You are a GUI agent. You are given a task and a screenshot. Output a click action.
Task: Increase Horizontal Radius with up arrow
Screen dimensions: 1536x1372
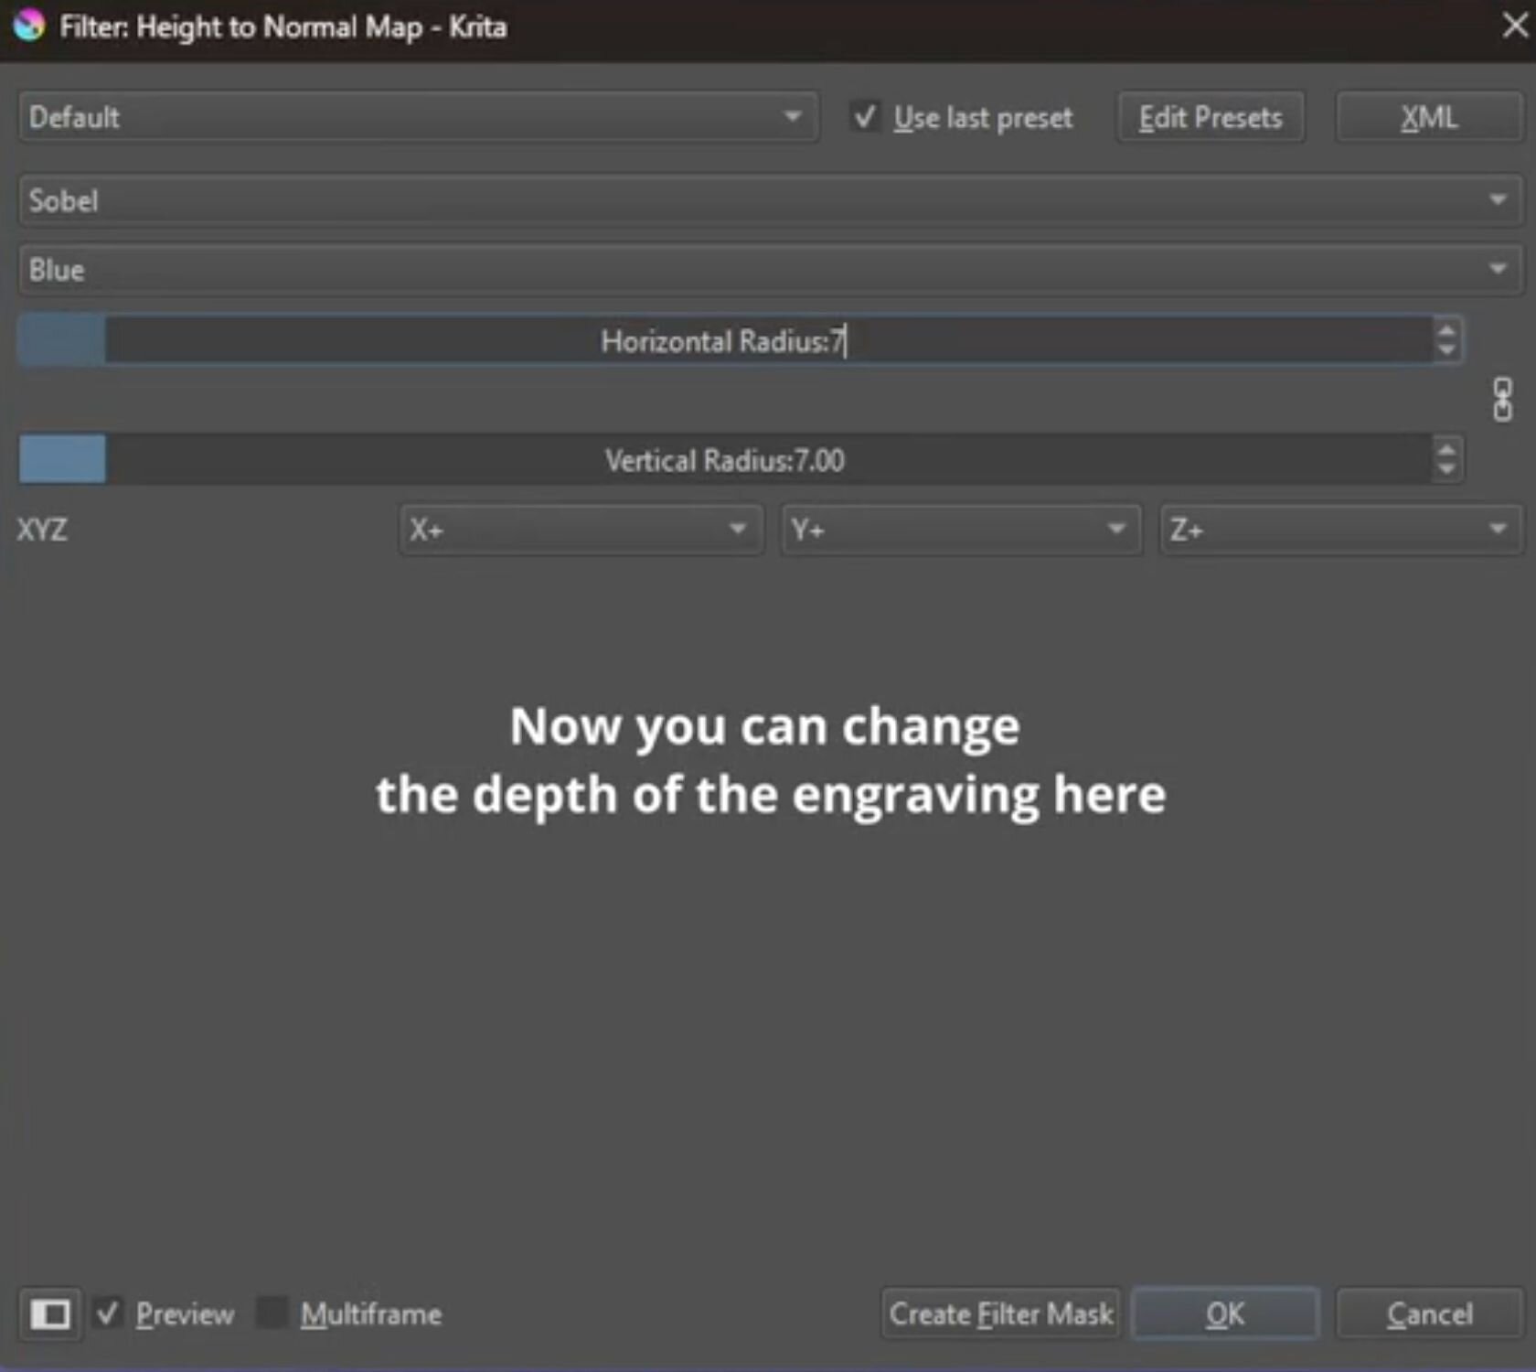(x=1446, y=330)
